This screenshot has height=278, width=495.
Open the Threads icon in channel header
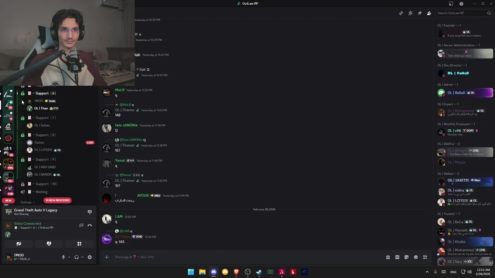(x=401, y=13)
